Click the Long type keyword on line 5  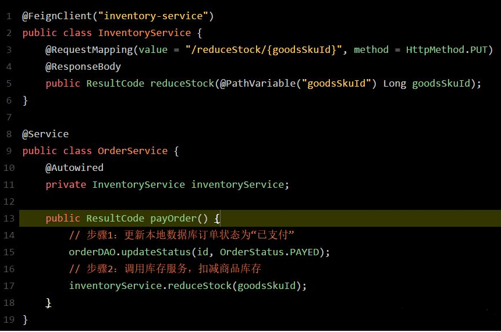point(395,84)
